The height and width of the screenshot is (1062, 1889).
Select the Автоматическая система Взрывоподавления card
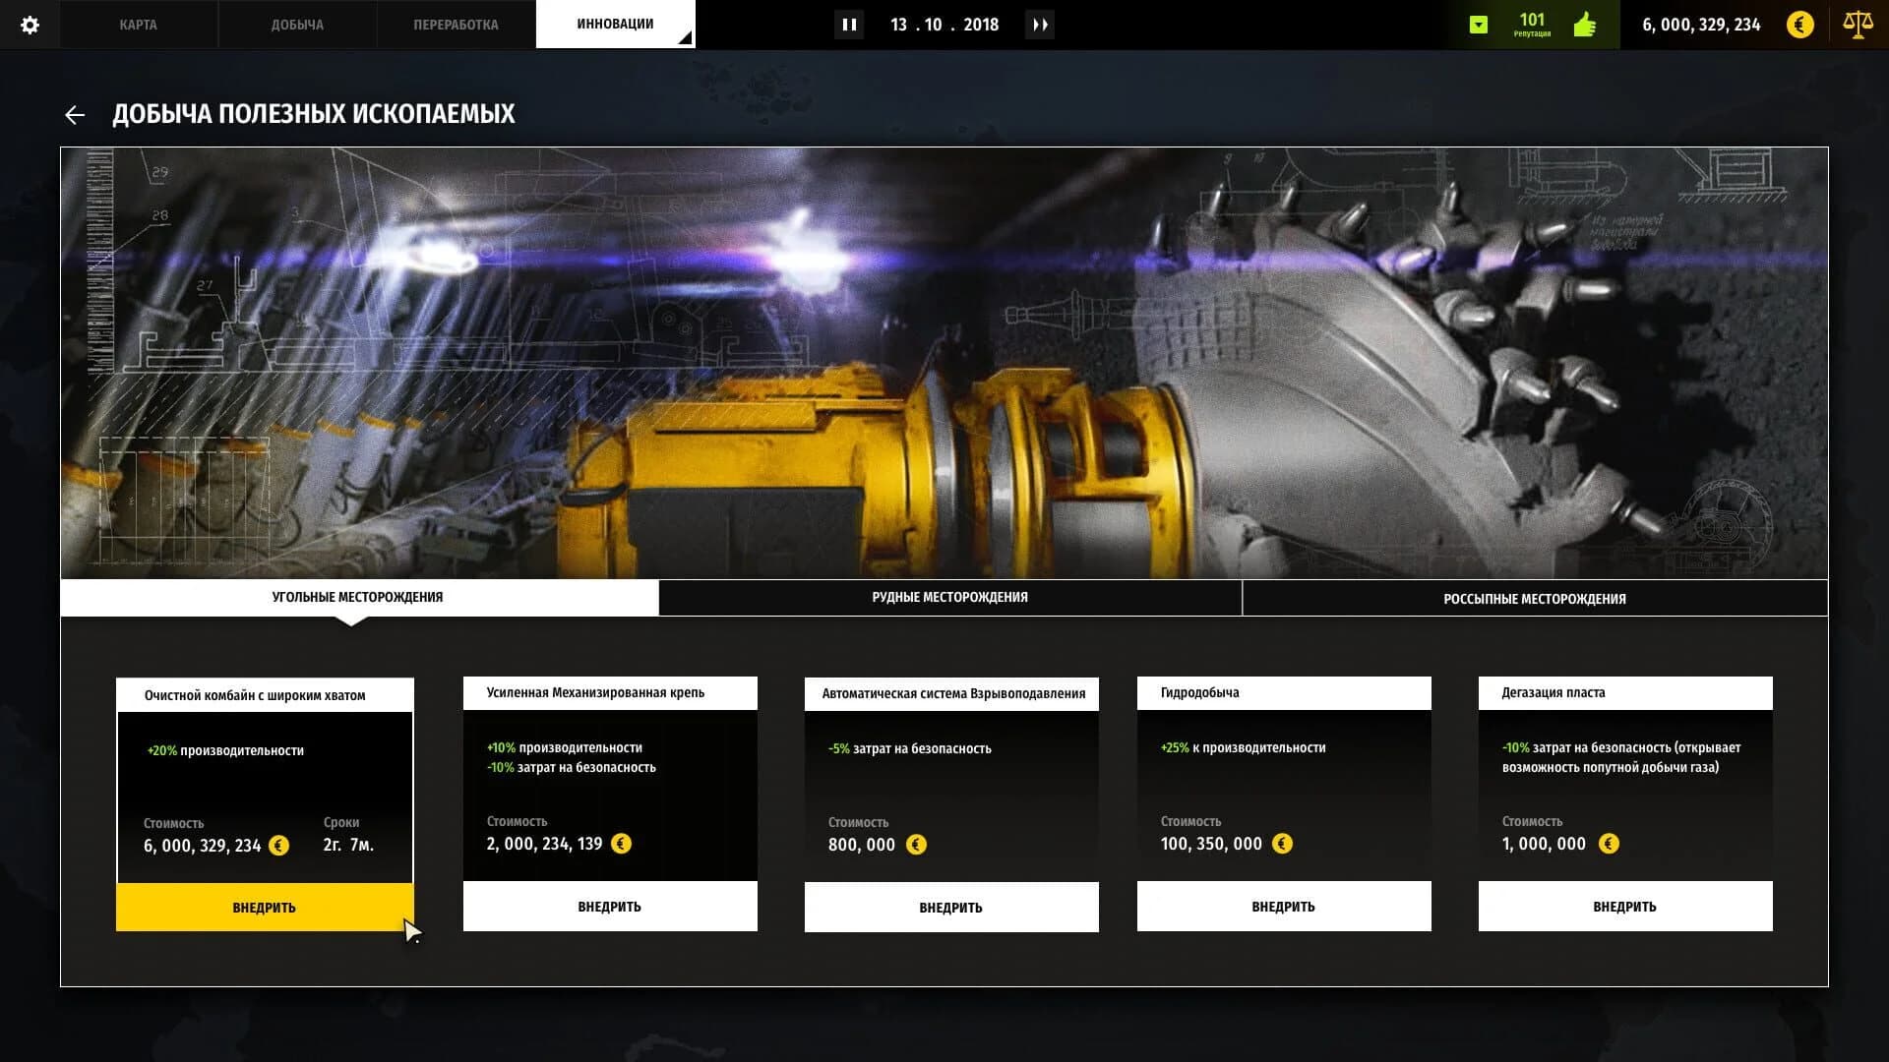click(951, 693)
